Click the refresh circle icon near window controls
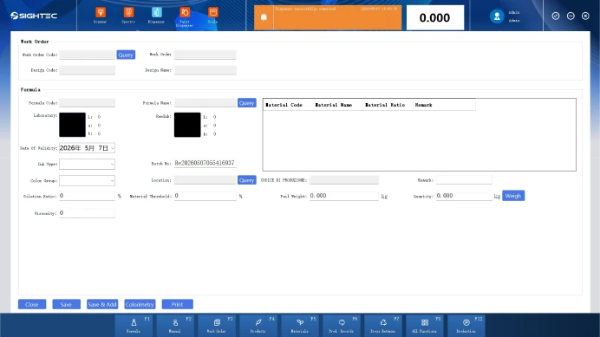This screenshot has width=600, height=337. 556,16
